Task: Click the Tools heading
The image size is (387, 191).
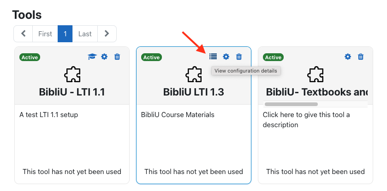Action: [27, 15]
